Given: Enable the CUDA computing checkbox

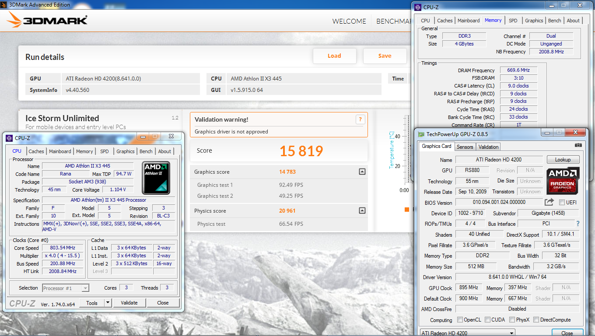Looking at the screenshot, I should click(487, 320).
